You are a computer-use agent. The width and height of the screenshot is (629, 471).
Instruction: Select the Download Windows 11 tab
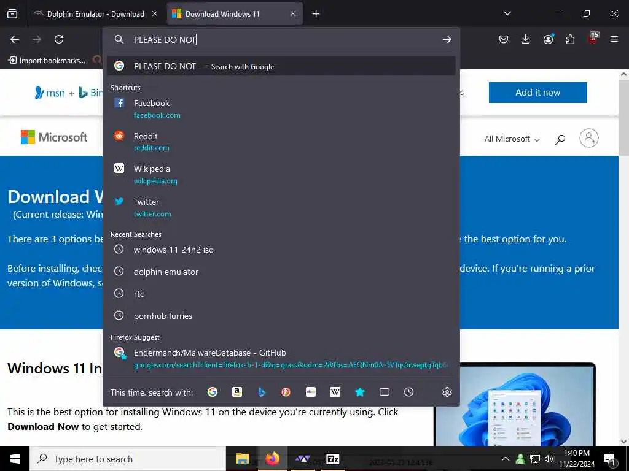235,14
